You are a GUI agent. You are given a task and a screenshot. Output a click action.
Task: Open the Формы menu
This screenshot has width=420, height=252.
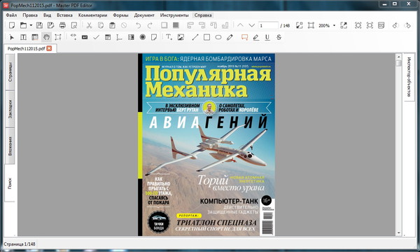[120, 15]
